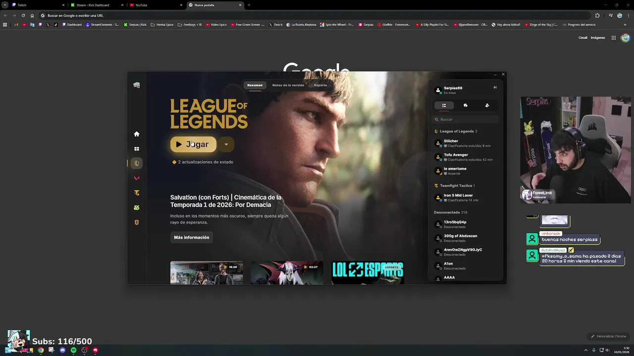Open the 16:50 video thumbnail

tap(207, 273)
